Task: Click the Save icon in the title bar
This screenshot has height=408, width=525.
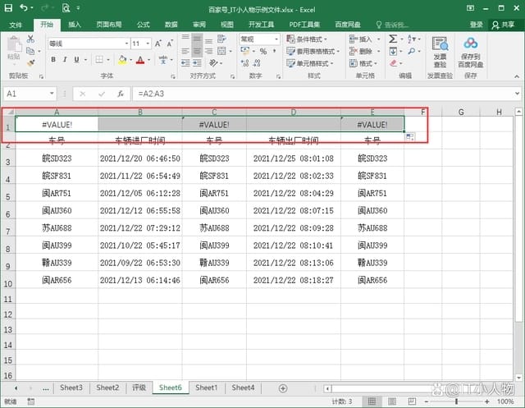Action: tap(8, 7)
